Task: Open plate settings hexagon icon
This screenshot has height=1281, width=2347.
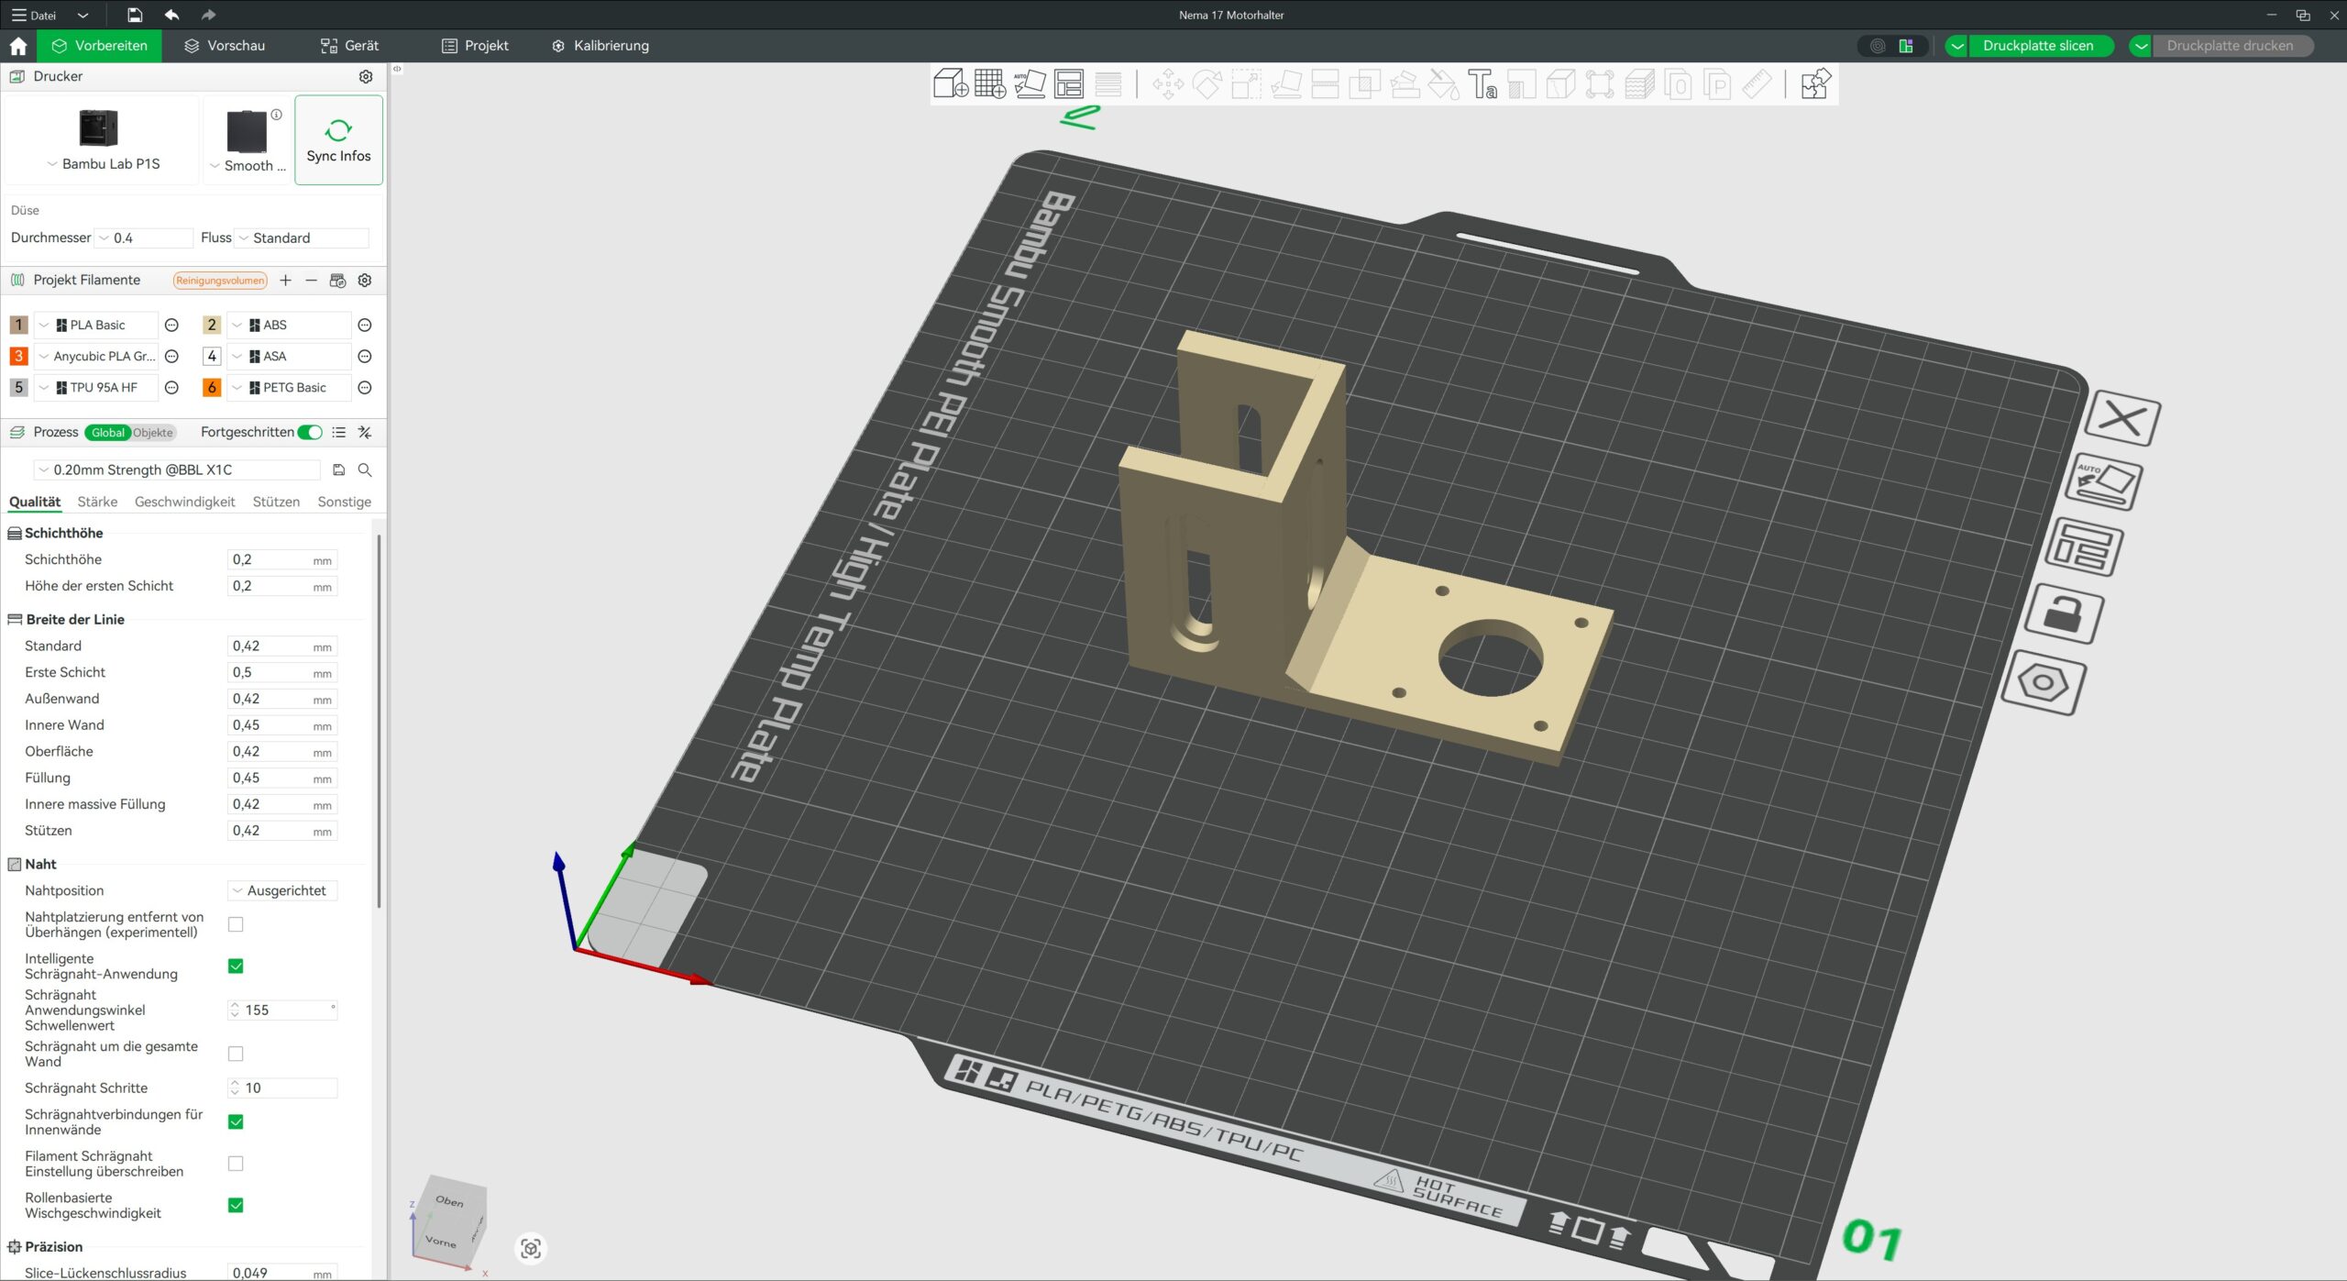Action: (x=2043, y=683)
